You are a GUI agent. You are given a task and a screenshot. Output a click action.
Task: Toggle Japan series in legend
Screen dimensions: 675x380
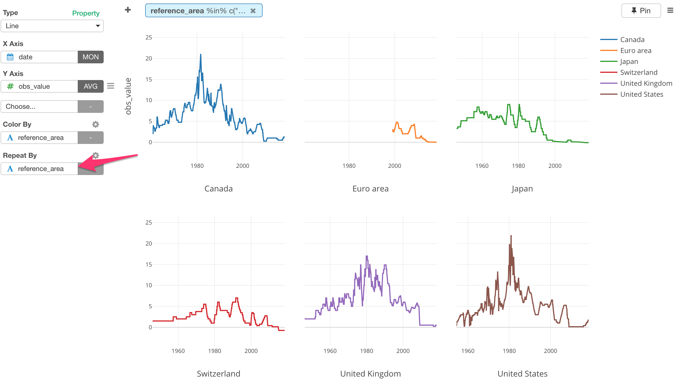click(x=619, y=61)
